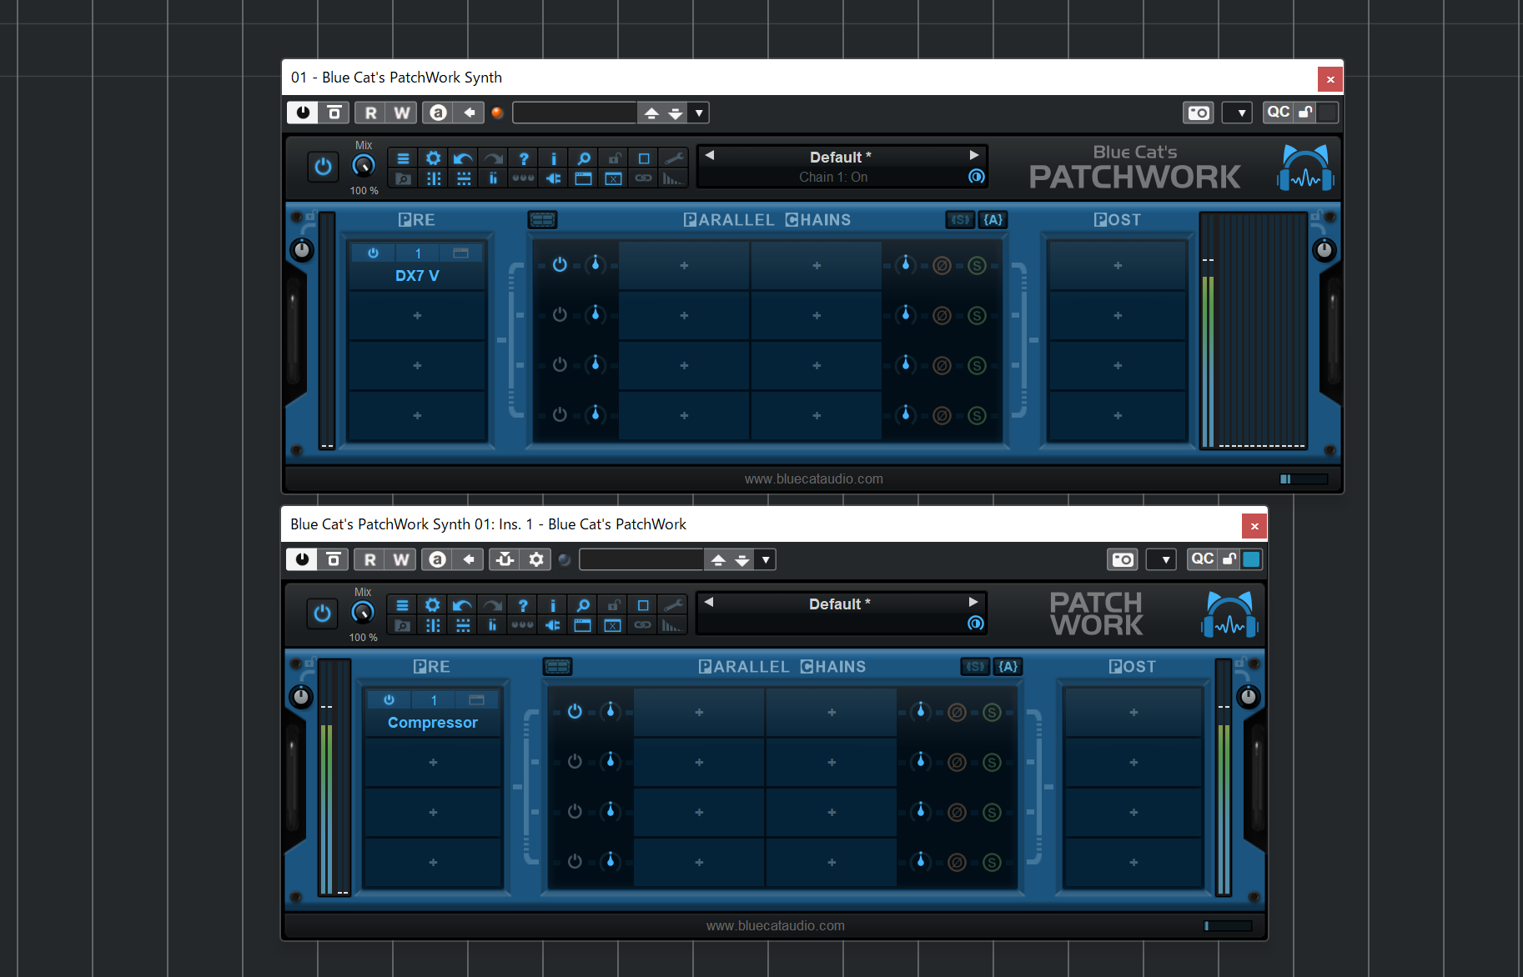
Task: Toggle chain 2 power in PatchWork Synth parallel chains
Action: 560,315
